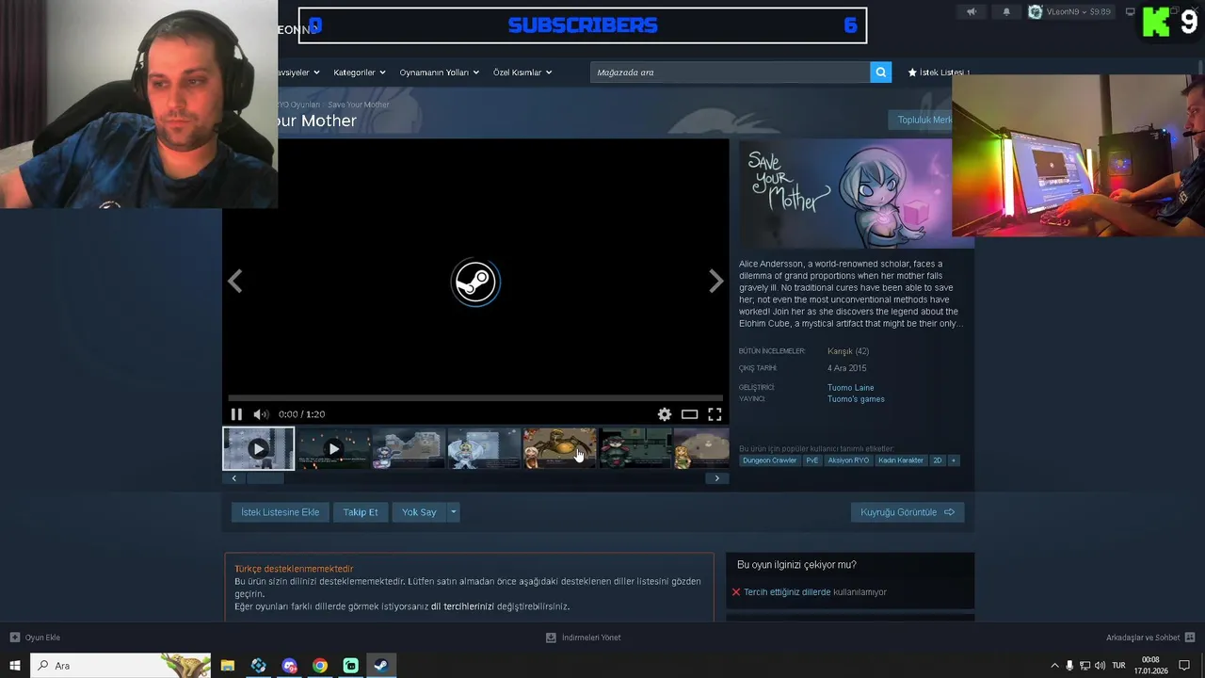Open the Steam announcements megaphone icon
This screenshot has height=678, width=1205.
pyautogui.click(x=972, y=12)
